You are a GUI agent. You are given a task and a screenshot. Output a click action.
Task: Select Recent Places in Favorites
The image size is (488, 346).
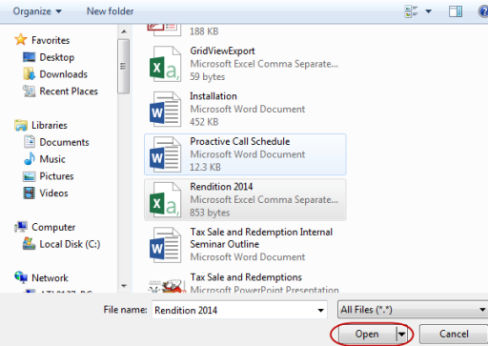[x=60, y=92]
